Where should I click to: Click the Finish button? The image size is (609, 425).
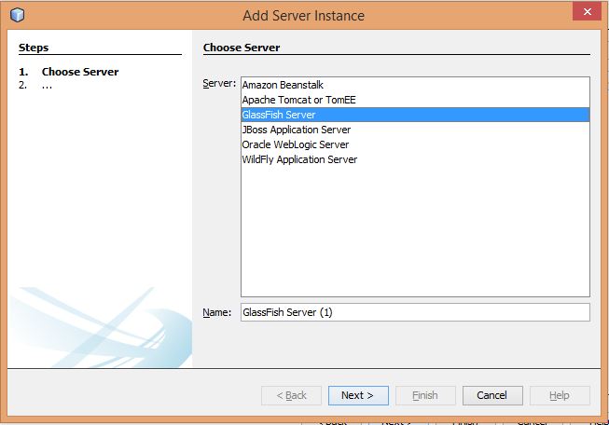424,395
